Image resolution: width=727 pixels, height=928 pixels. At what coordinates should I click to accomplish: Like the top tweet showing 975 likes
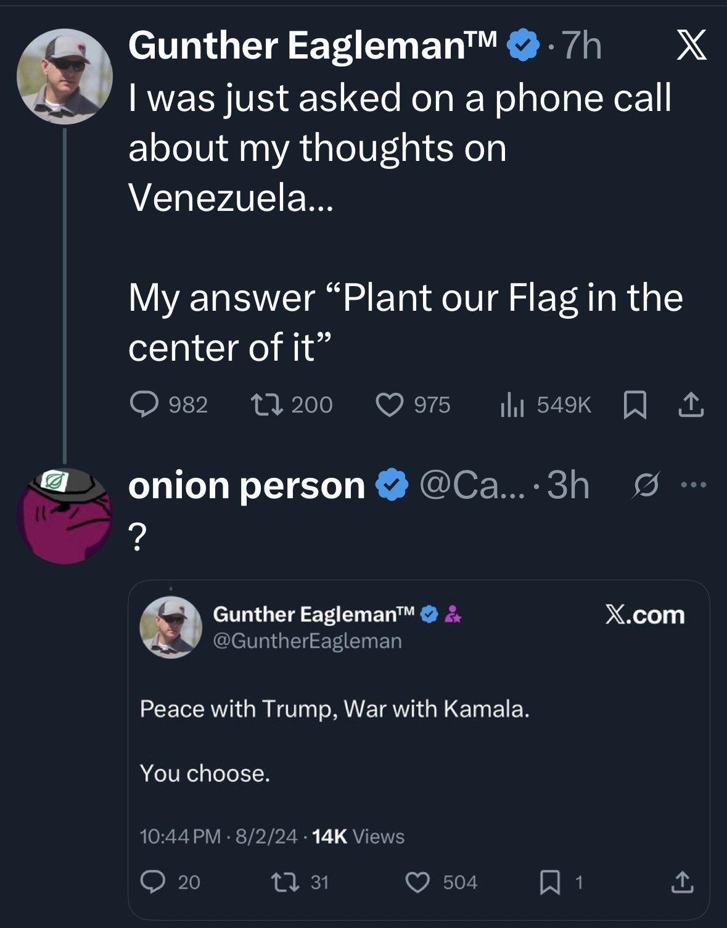click(x=390, y=405)
